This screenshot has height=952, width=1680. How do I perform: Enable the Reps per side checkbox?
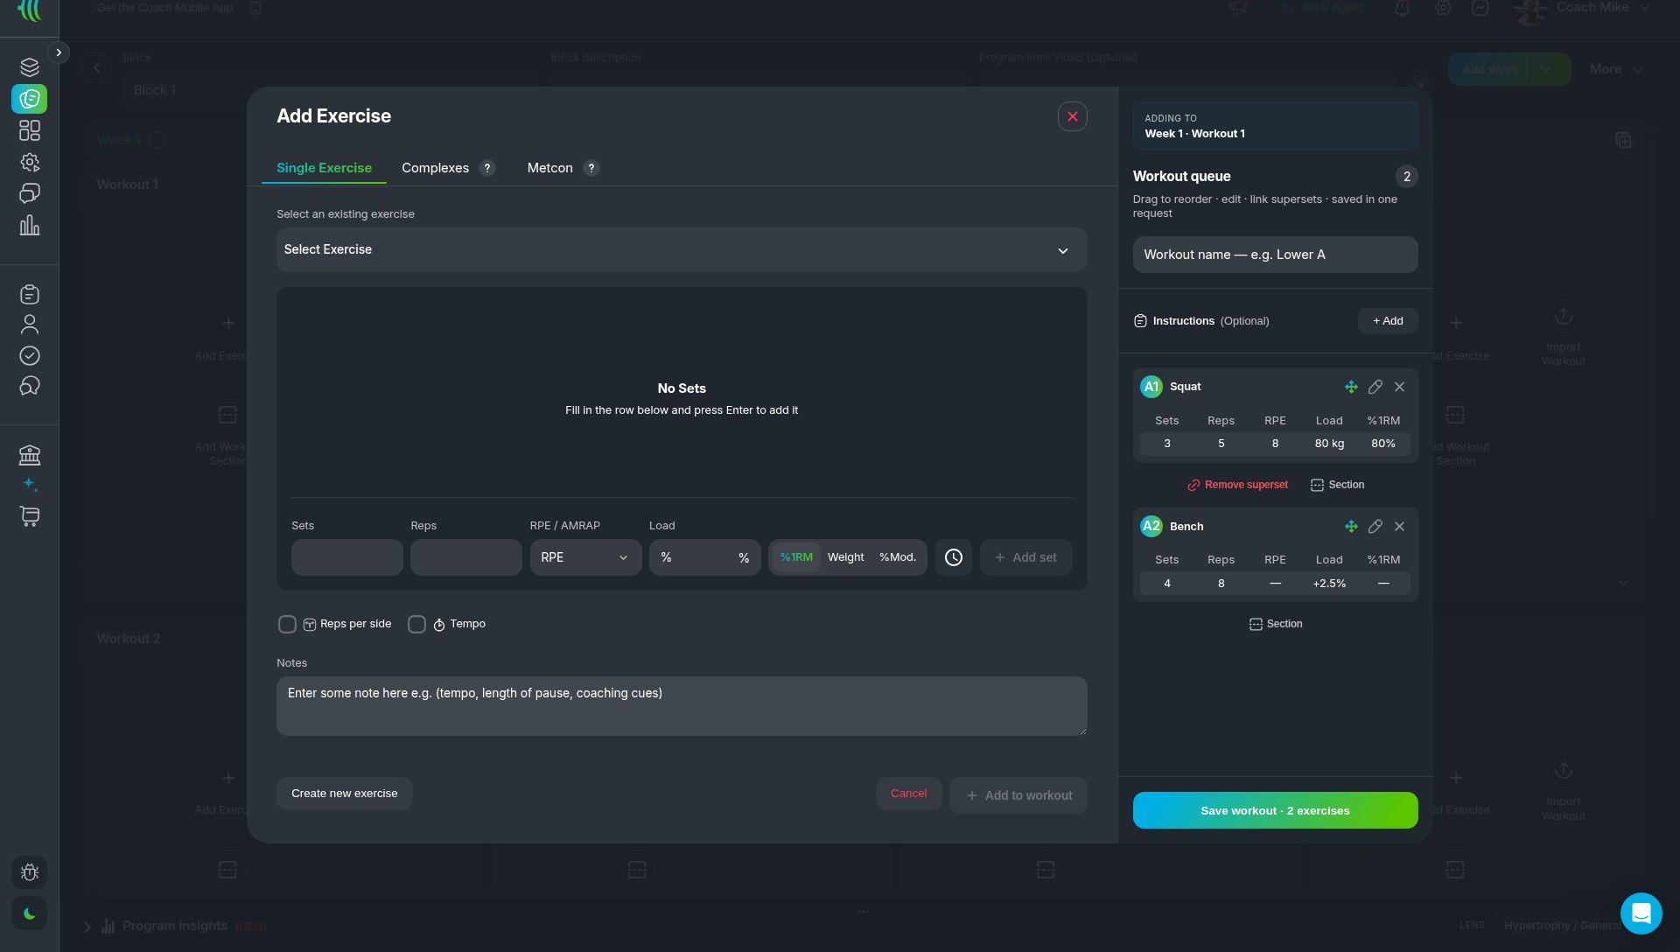(x=287, y=624)
